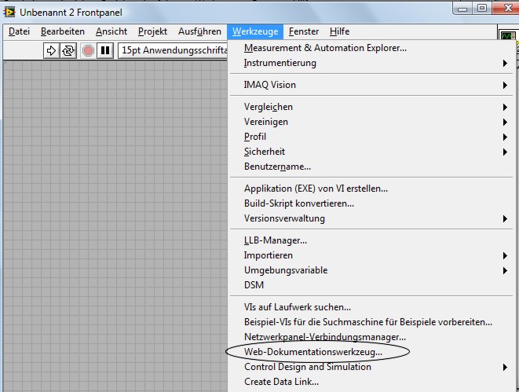
Task: Open the Projekt menu
Action: pos(152,31)
